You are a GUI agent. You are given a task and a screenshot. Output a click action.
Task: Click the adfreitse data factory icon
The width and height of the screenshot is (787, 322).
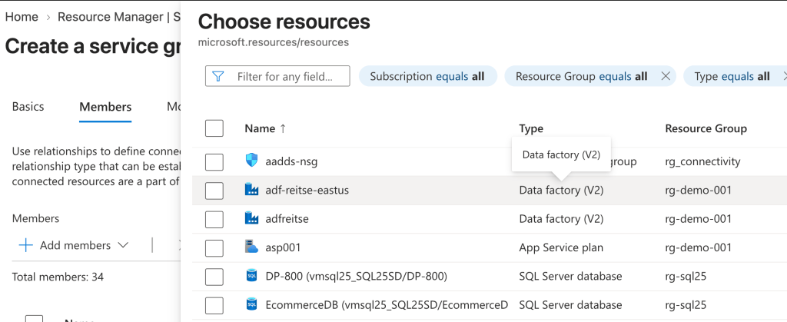click(251, 218)
